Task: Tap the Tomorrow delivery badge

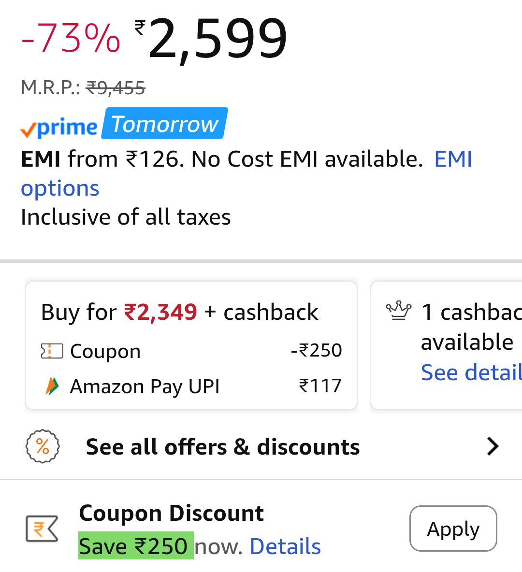Action: pyautogui.click(x=165, y=124)
